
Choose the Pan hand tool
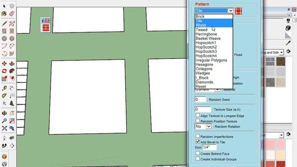[x=12, y=113]
